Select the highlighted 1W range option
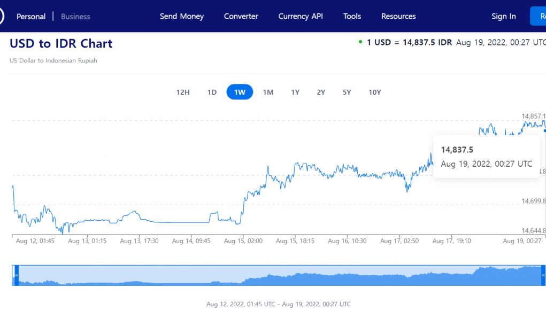The height and width of the screenshot is (310, 546). [240, 92]
